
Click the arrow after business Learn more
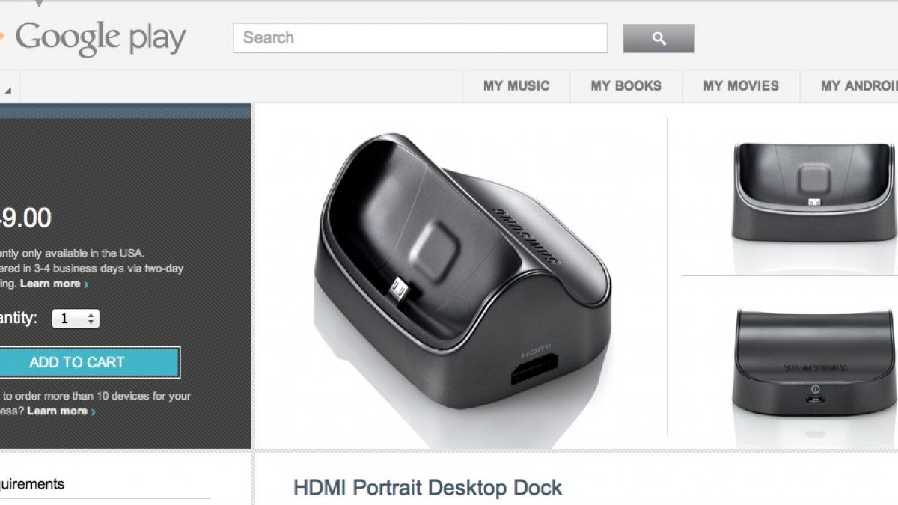[93, 411]
